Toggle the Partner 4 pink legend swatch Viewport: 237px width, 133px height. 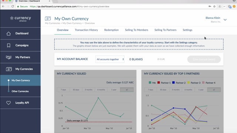(x=203, y=82)
